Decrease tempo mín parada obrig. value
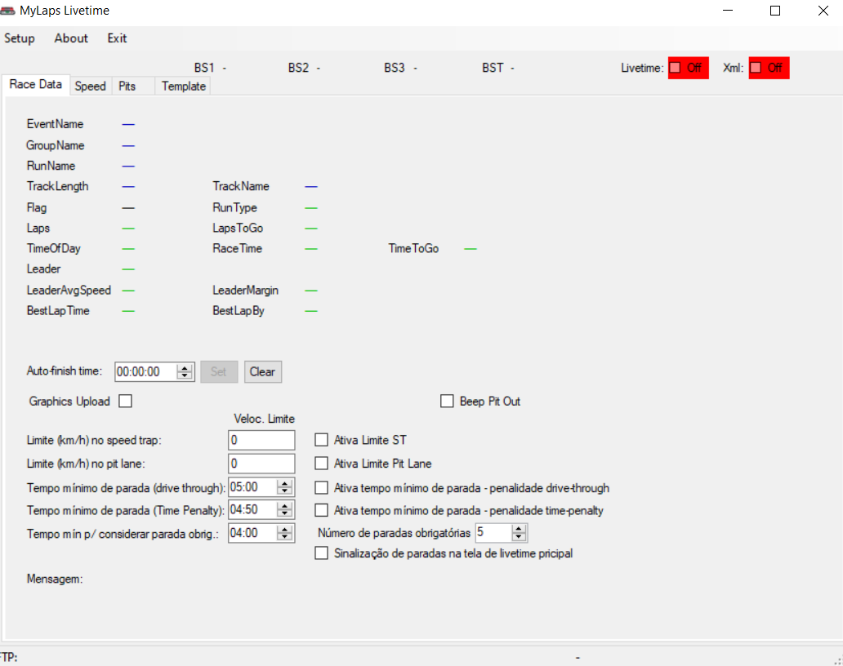 coord(285,537)
